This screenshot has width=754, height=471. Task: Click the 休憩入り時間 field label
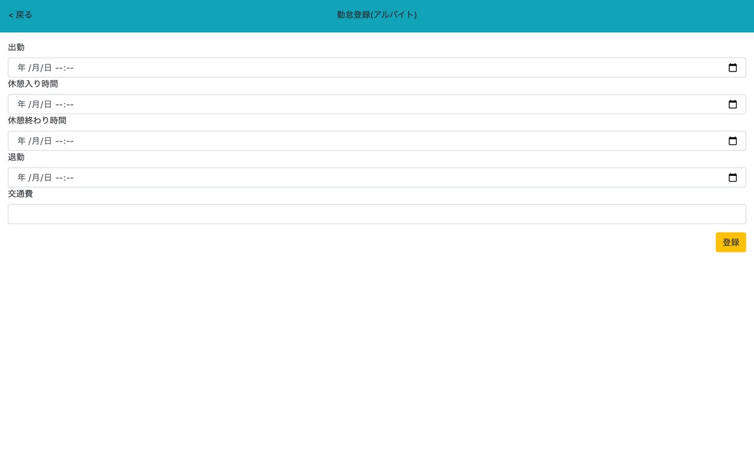33,84
